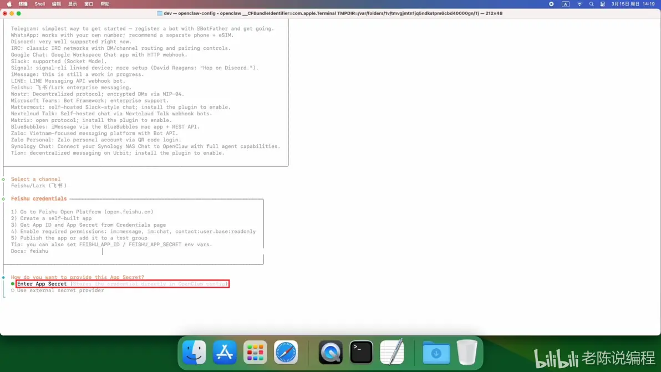
Task: Open Control Center icon
Action: click(x=602, y=4)
